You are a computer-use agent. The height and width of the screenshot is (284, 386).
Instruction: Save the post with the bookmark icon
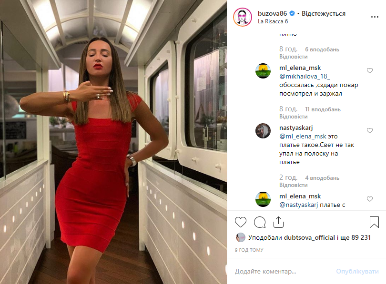click(374, 222)
